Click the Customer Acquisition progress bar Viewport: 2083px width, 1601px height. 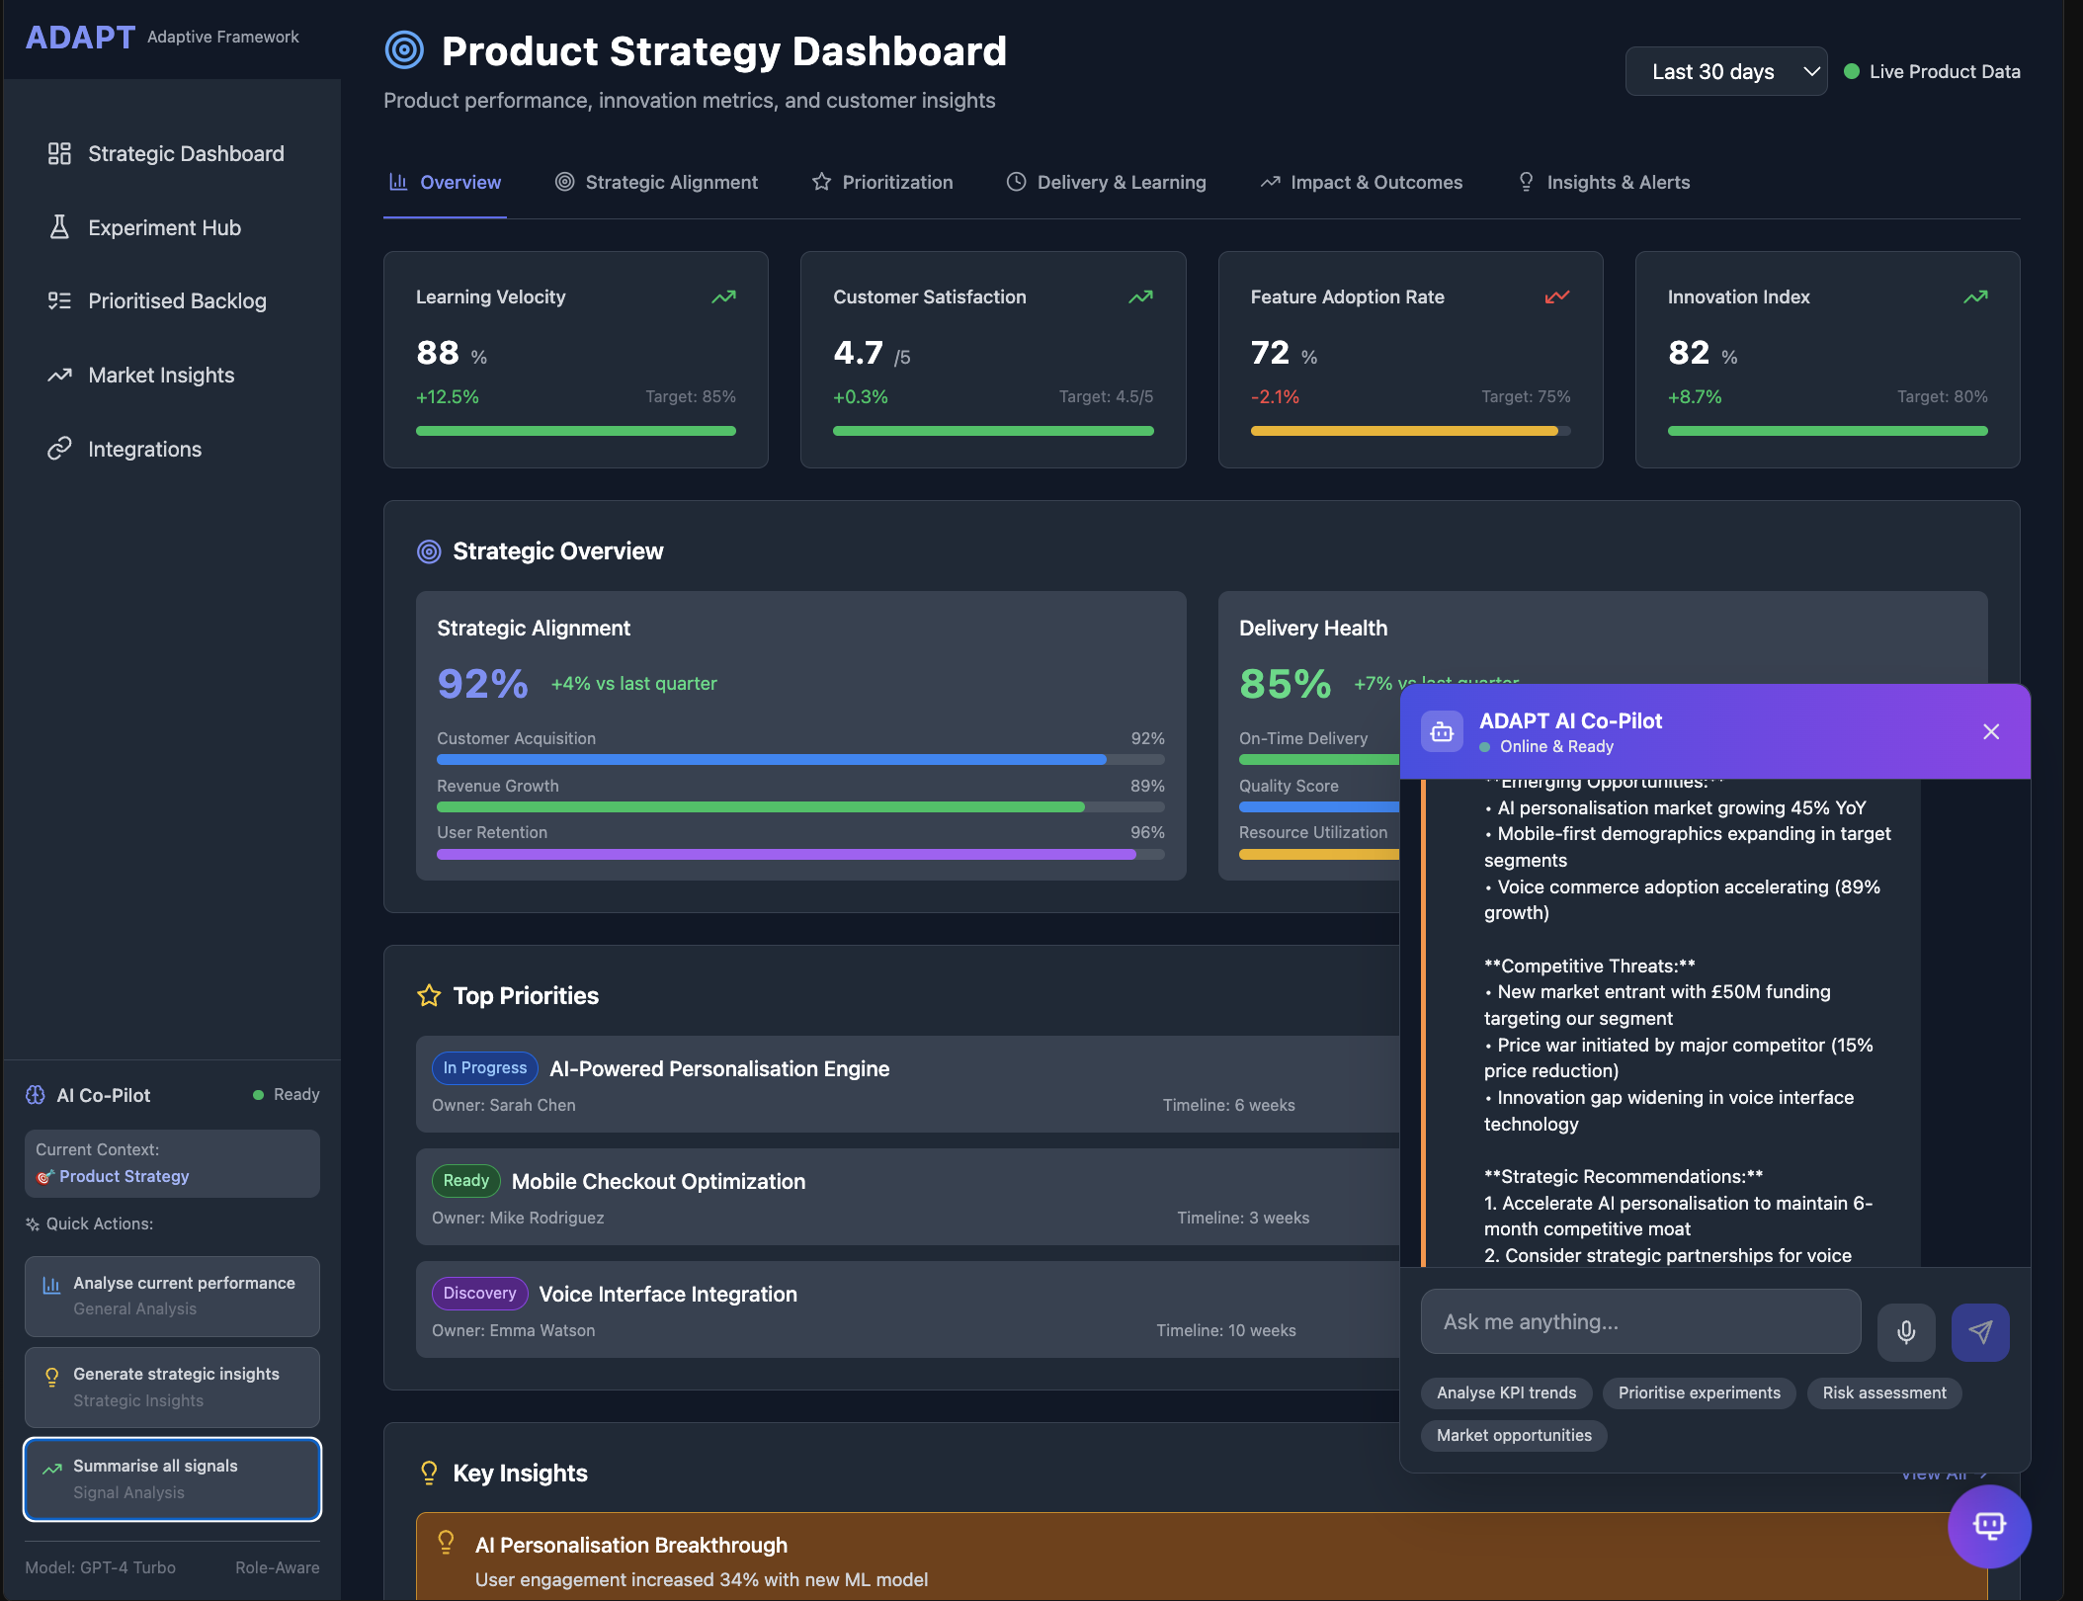[800, 760]
